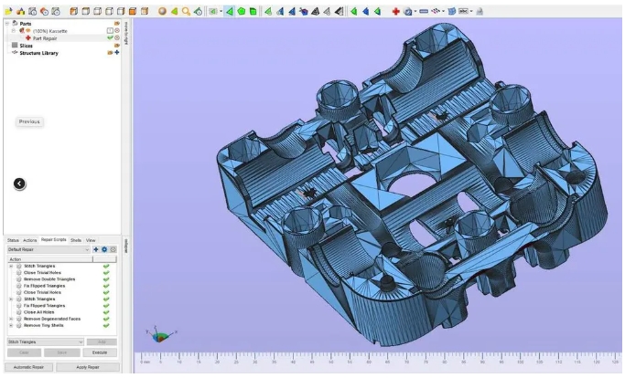Click the Automatic Repair button

click(x=28, y=367)
